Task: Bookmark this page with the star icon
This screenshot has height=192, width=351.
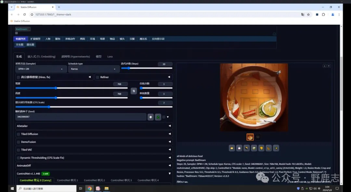Action: click(308, 15)
